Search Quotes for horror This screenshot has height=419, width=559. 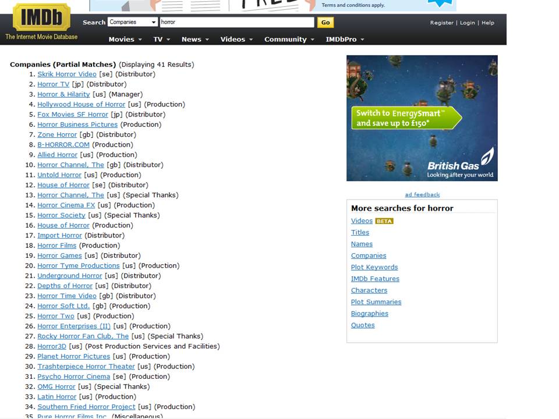(x=363, y=325)
